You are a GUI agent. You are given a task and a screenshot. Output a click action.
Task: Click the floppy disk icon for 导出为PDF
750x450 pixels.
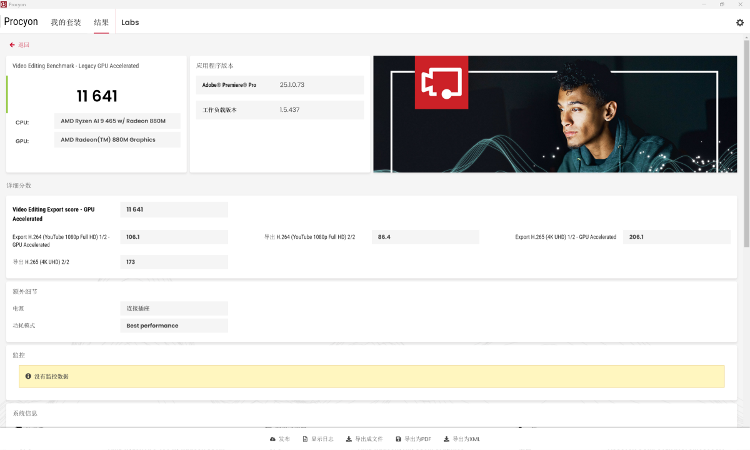point(398,439)
